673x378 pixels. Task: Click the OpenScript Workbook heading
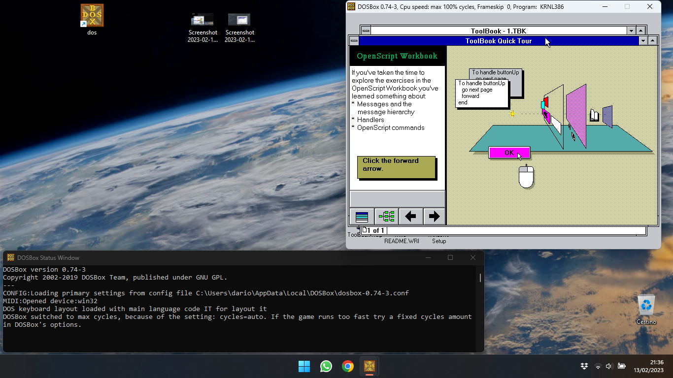pos(397,56)
